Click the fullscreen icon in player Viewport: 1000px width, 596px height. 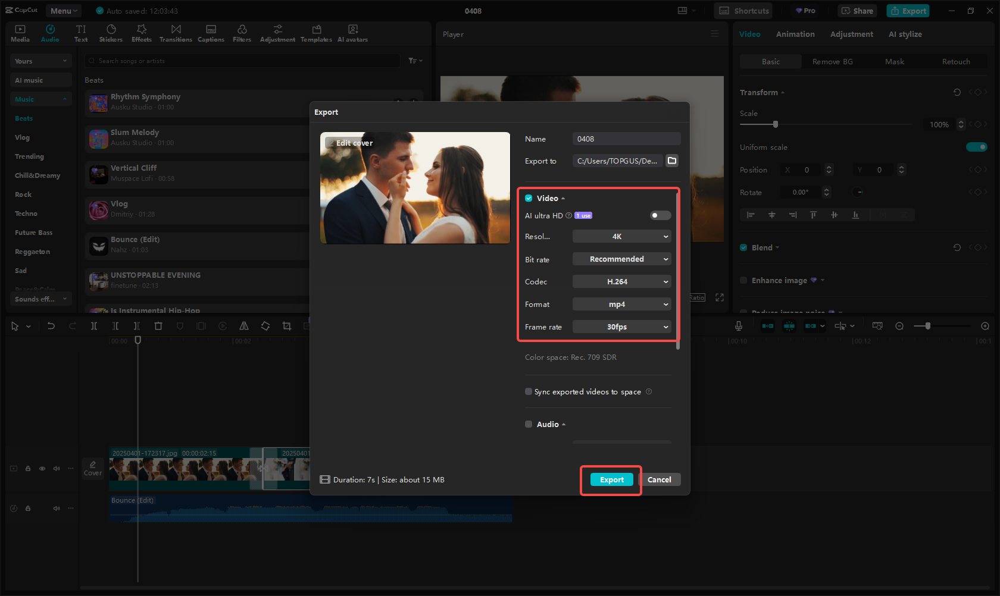click(x=719, y=297)
